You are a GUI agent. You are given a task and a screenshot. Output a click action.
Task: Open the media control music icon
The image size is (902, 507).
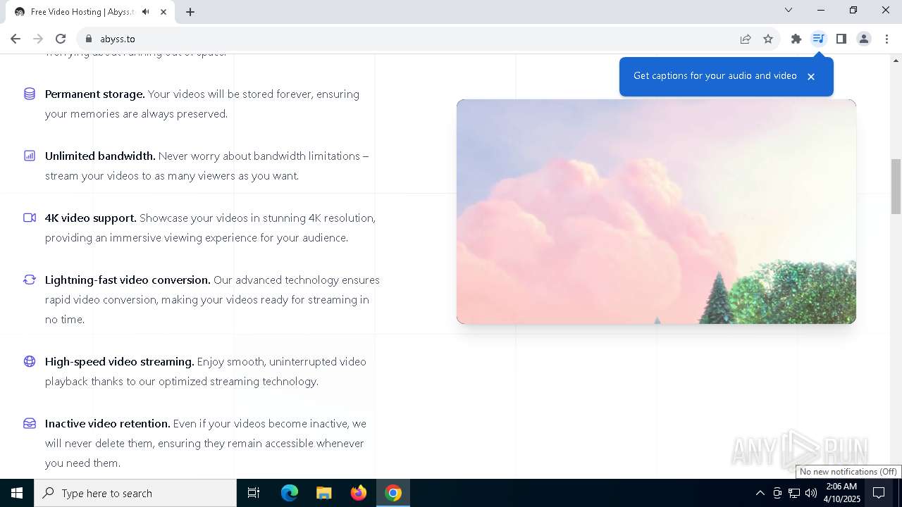pos(819,39)
